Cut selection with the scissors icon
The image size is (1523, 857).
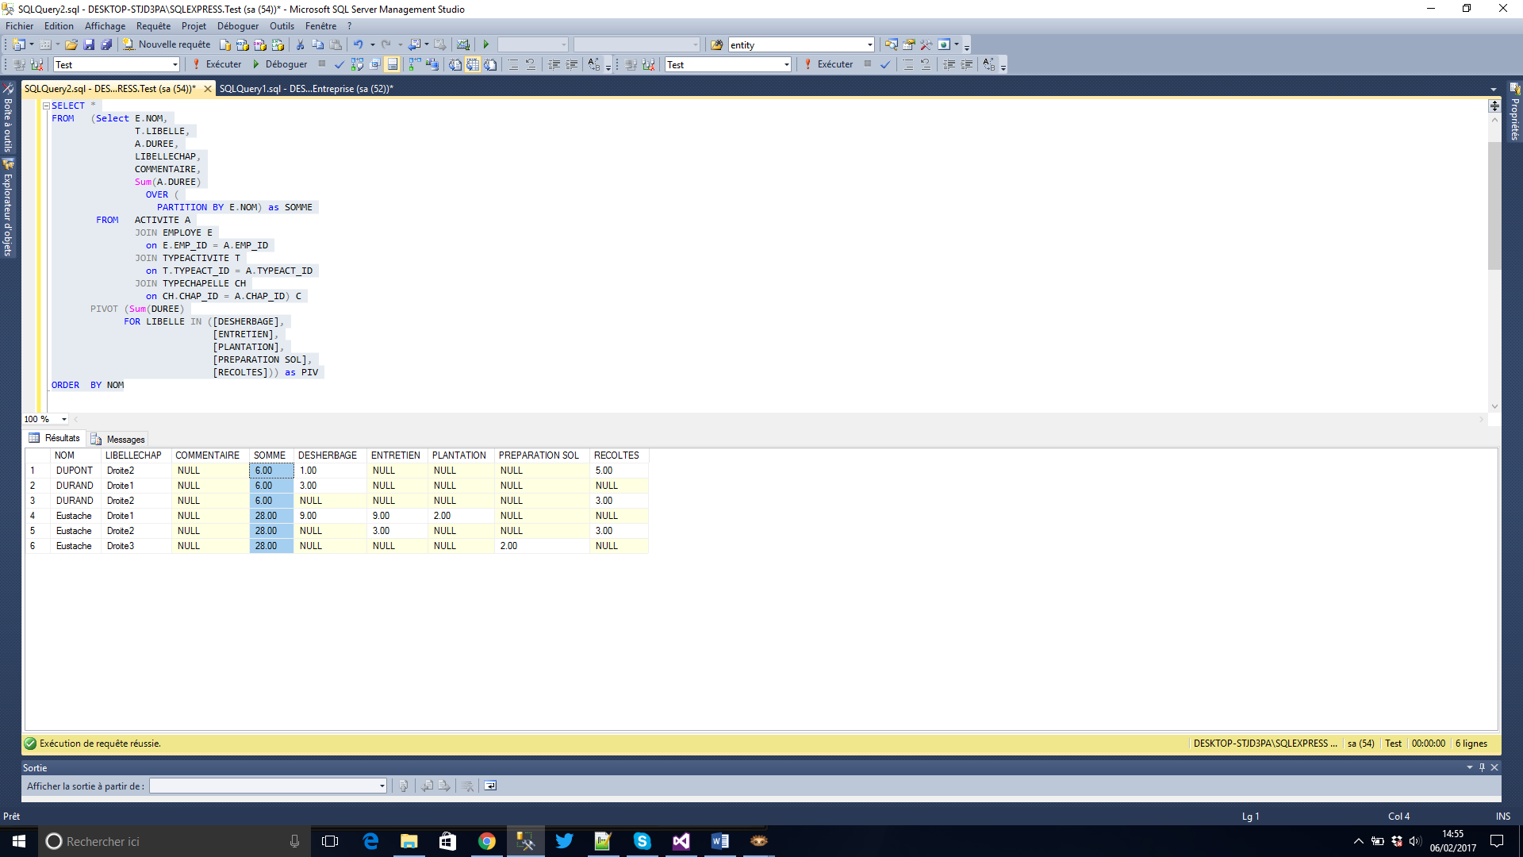pos(301,45)
